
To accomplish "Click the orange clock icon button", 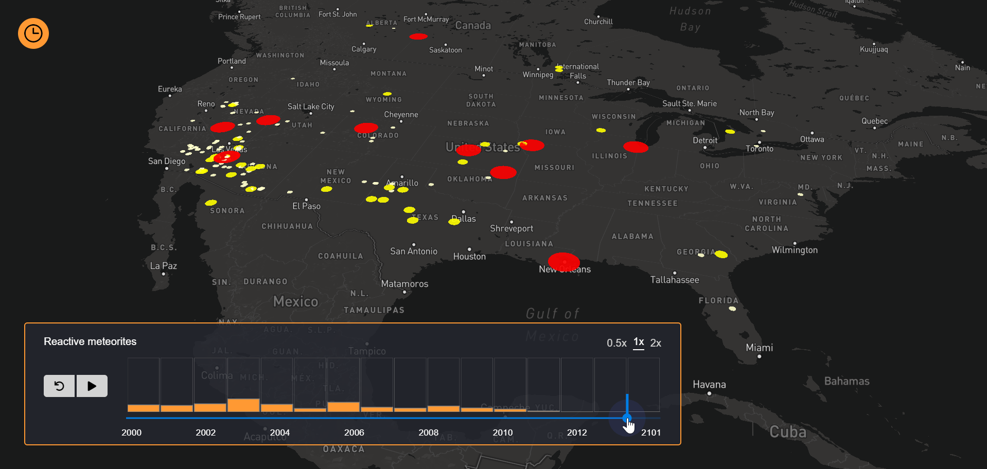I will pos(33,33).
